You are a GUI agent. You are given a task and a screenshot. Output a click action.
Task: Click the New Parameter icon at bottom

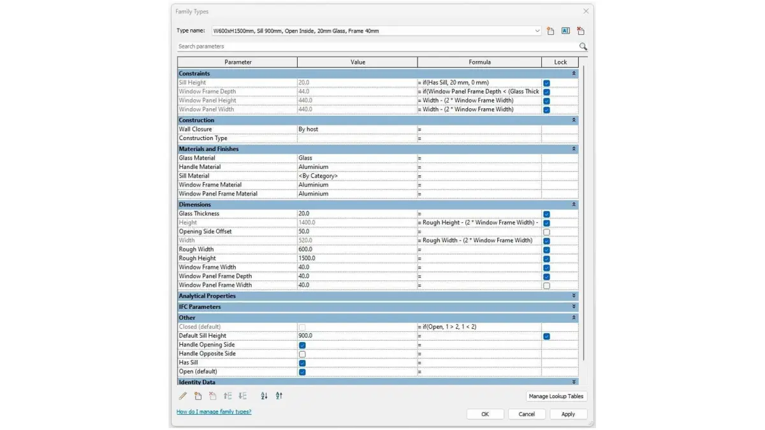tap(198, 396)
